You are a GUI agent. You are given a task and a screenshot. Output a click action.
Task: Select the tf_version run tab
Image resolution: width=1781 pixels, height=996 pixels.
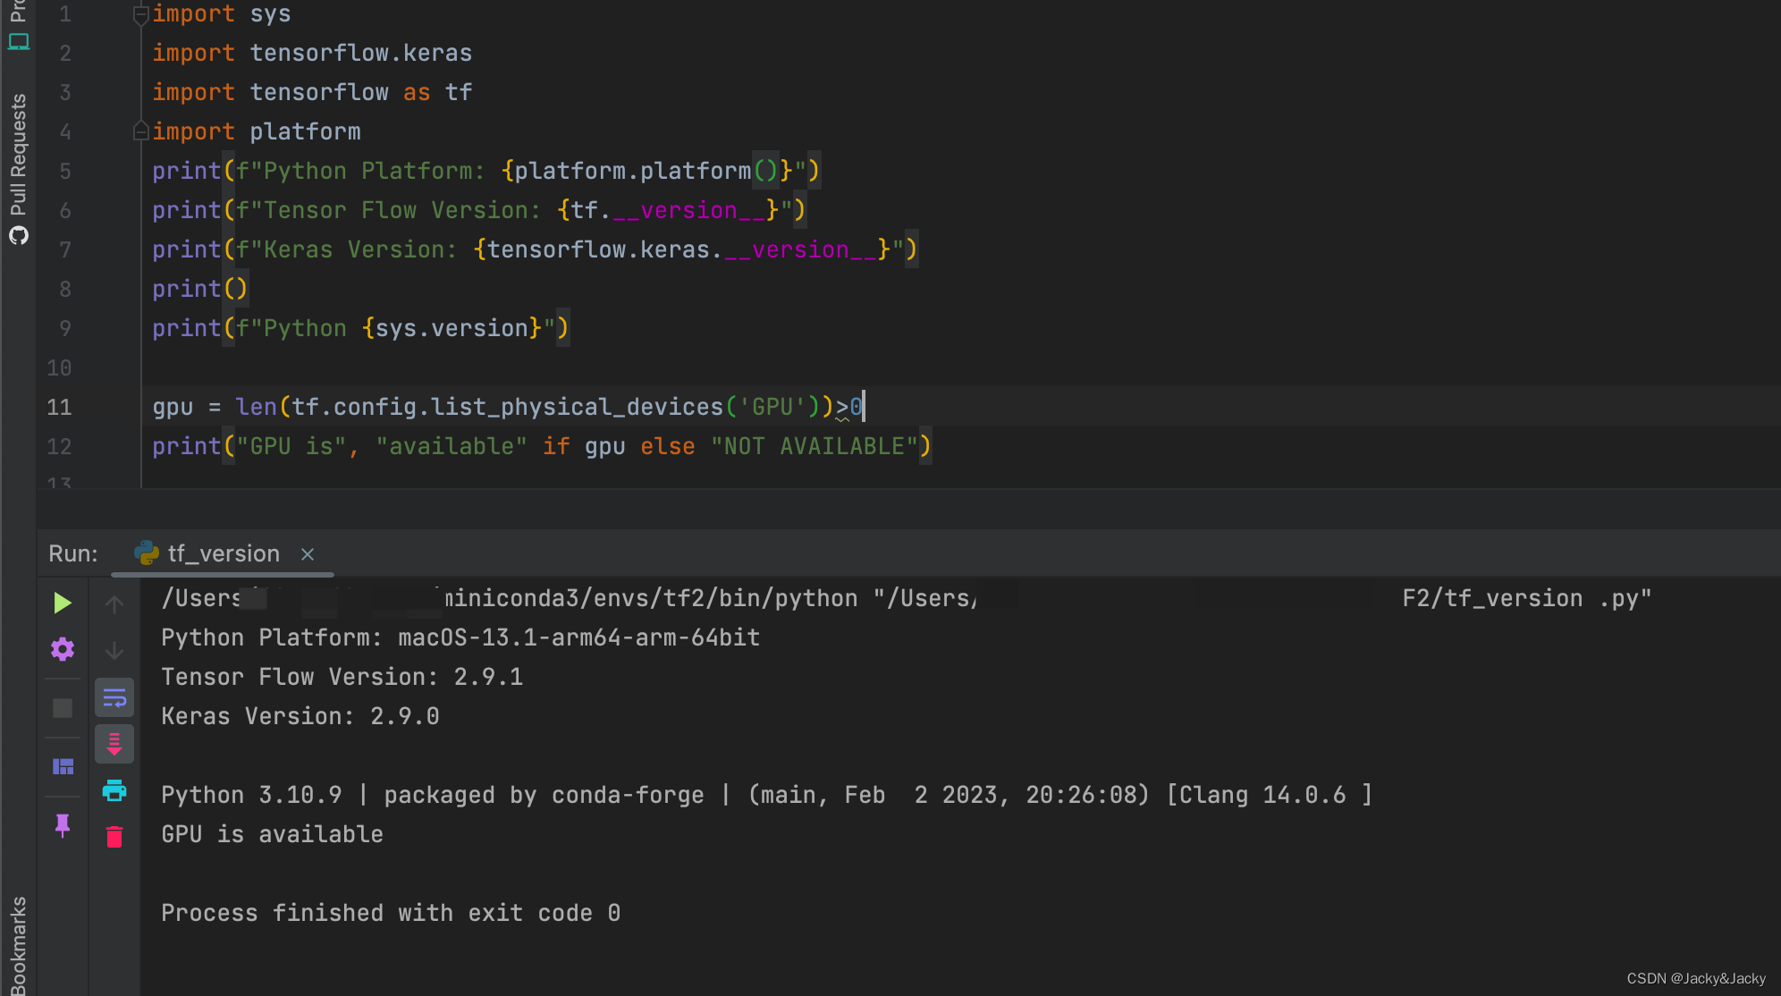pos(224,553)
